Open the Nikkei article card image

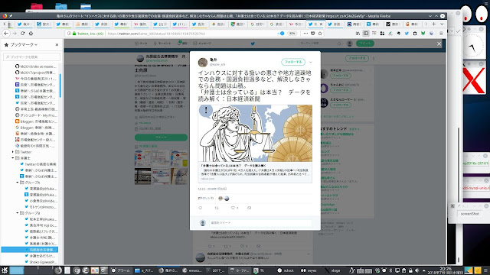click(x=255, y=134)
